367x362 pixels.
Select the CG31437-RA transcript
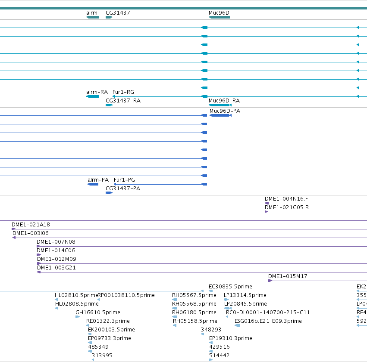point(109,105)
